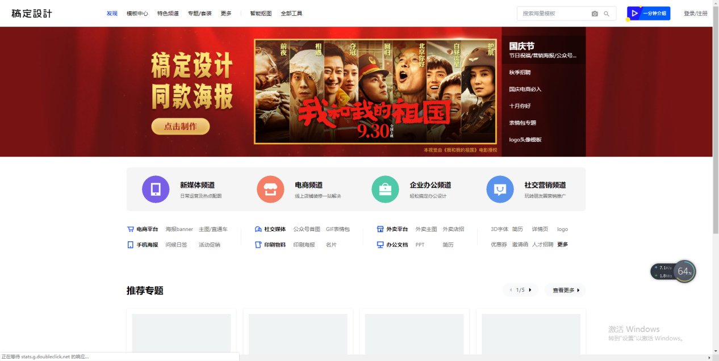Open the GIF表情包 link
This screenshot has width=719, height=361.
[338, 229]
